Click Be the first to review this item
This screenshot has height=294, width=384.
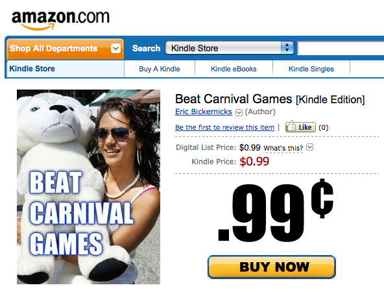pos(224,127)
